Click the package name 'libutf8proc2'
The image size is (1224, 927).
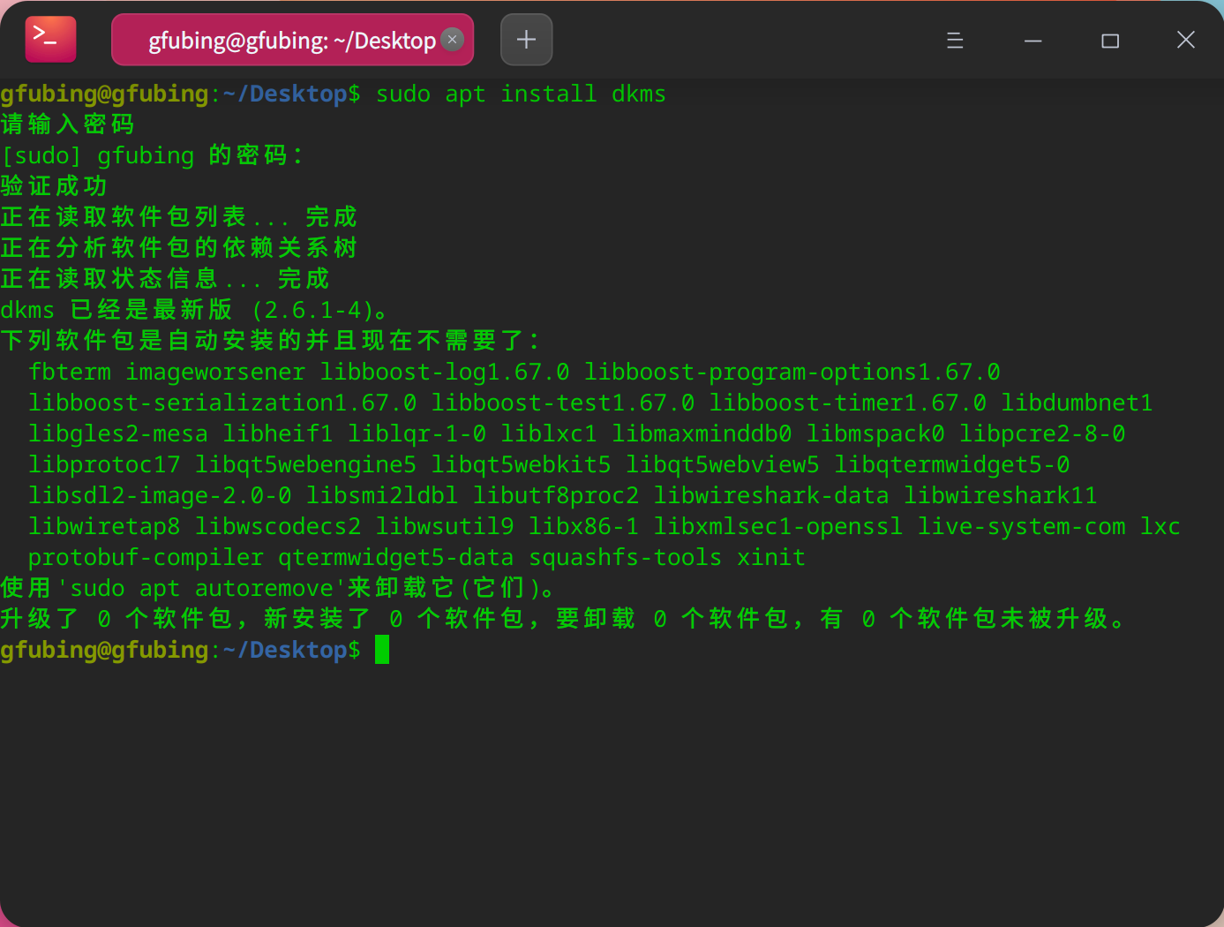(x=556, y=495)
